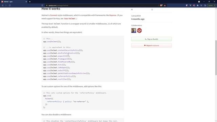Reload the npm helmet page

click(x=10, y=5)
